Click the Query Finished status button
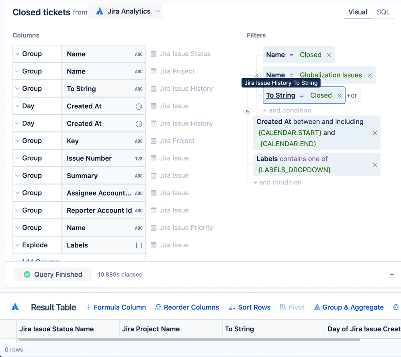The height and width of the screenshot is (357, 401). 53,274
